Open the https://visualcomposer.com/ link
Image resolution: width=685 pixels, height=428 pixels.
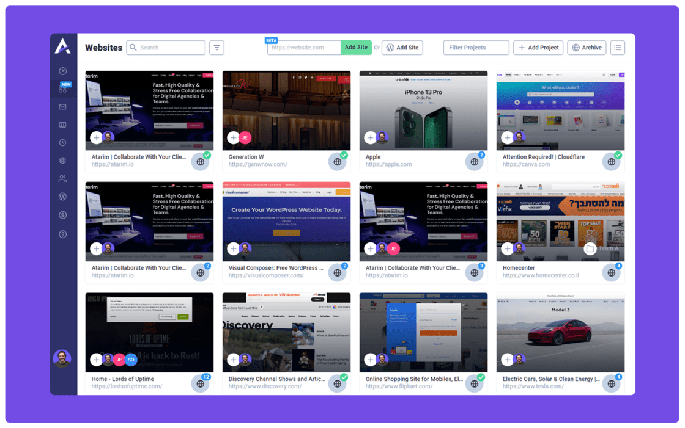(266, 275)
